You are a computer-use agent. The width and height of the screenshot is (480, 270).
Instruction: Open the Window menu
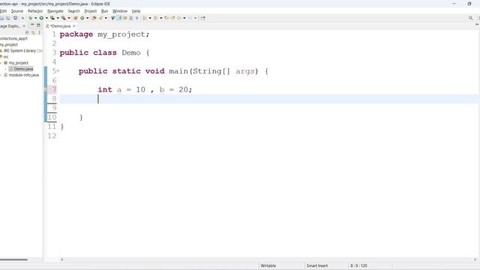click(x=120, y=11)
